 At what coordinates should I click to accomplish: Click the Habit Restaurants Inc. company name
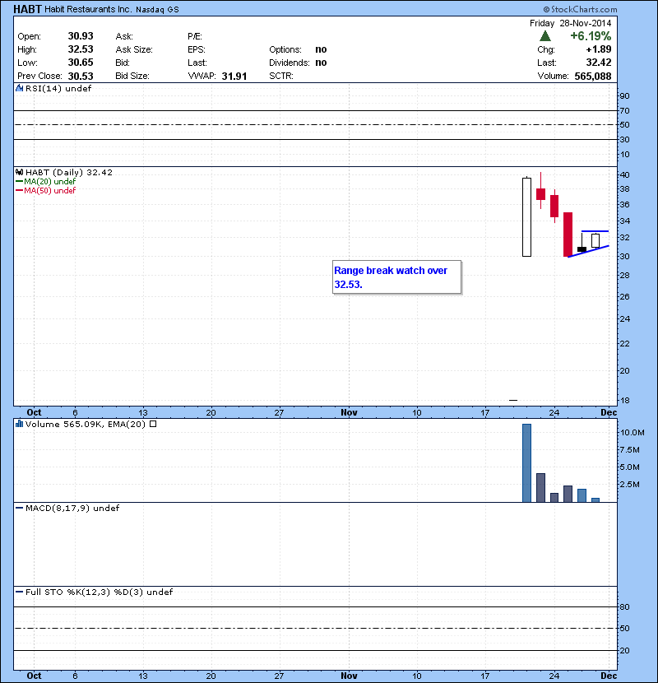(88, 9)
